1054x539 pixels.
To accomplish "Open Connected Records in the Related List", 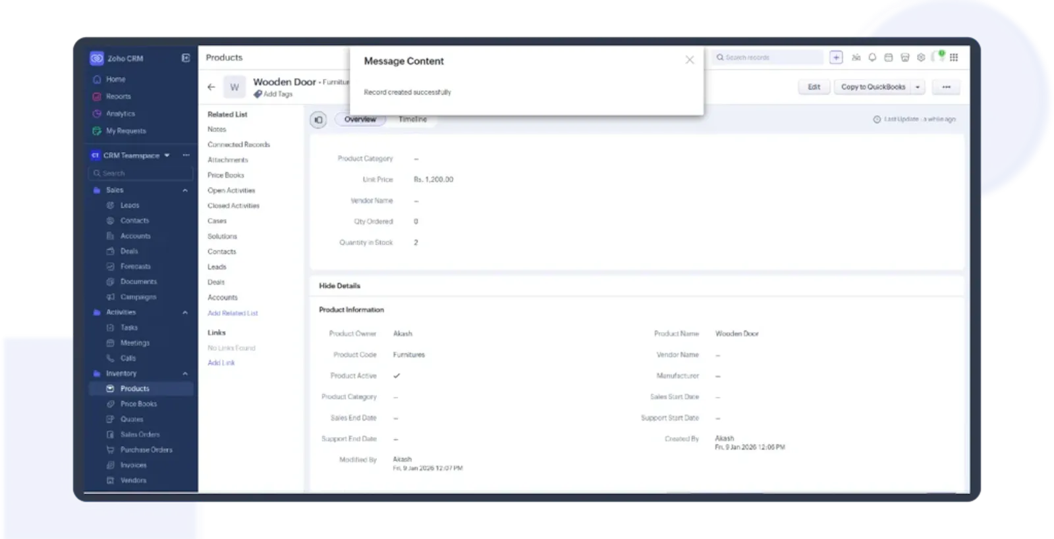I will [x=238, y=145].
